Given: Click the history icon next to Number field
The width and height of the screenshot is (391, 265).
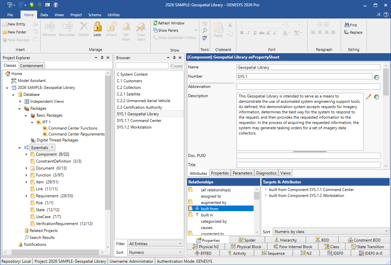Looking at the screenshot, I should [376, 78].
